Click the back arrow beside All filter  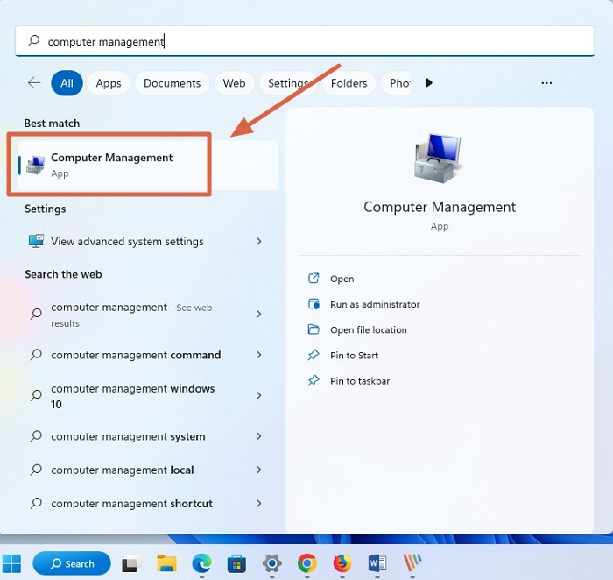(34, 83)
